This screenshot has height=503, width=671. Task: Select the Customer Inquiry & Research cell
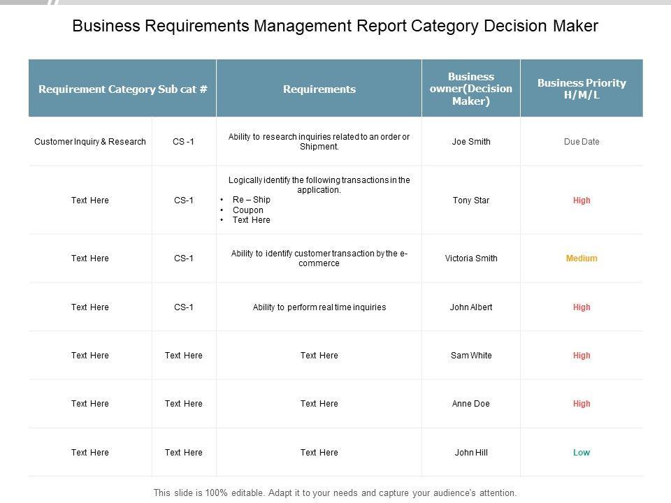tap(90, 142)
